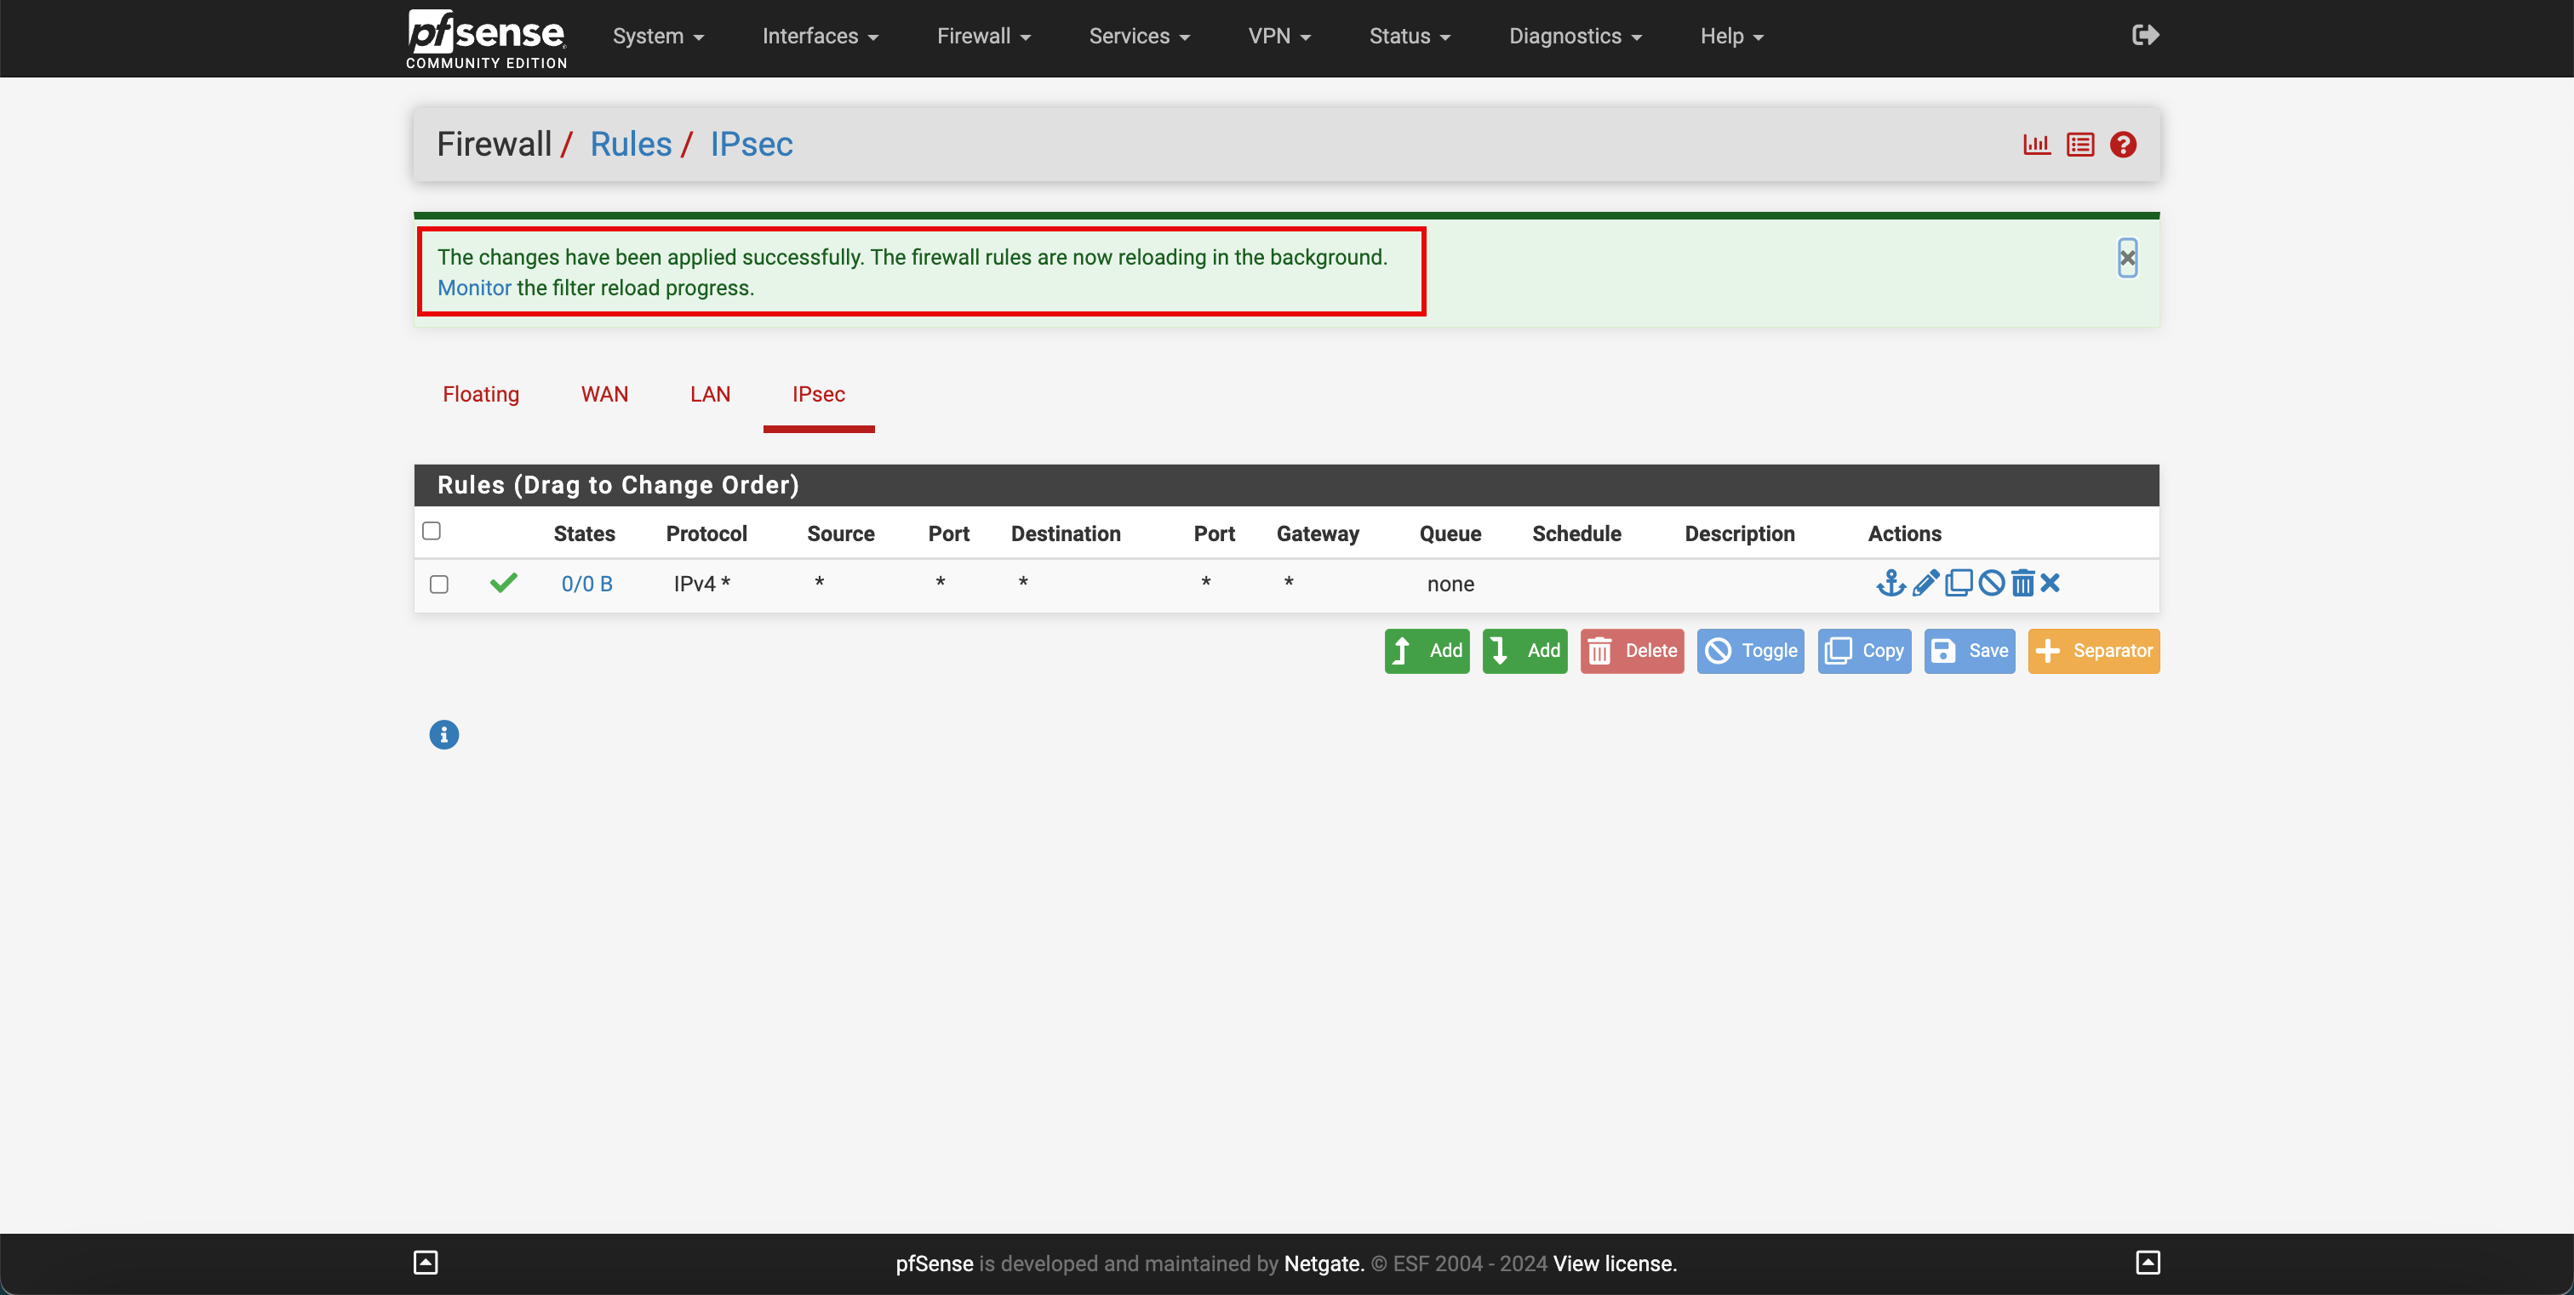
Task: Click the list/table view icon top right
Action: pos(2080,144)
